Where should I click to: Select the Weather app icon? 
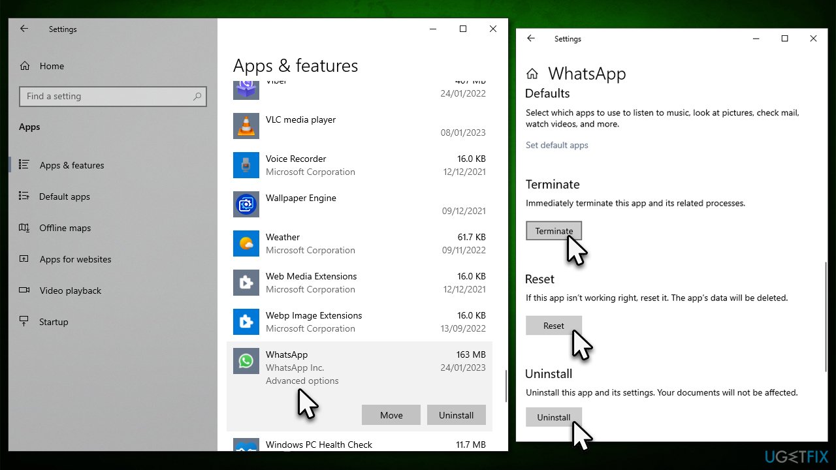point(246,243)
